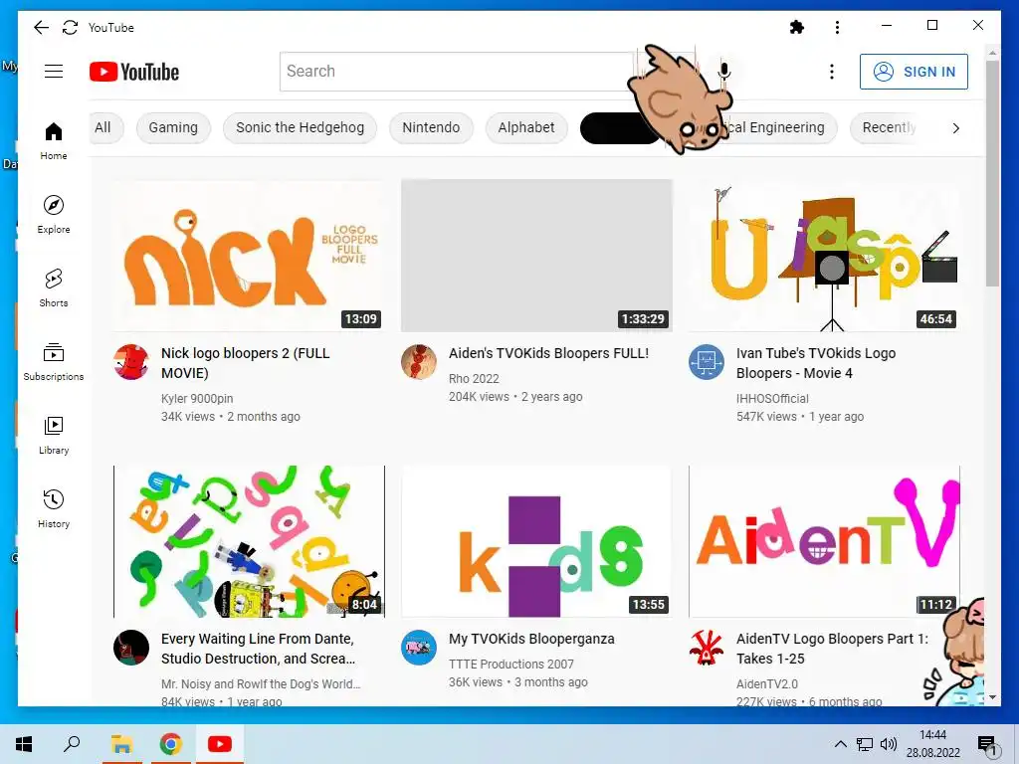This screenshot has height=764, width=1019.
Task: Open volume control in system tray
Action: coord(889,744)
